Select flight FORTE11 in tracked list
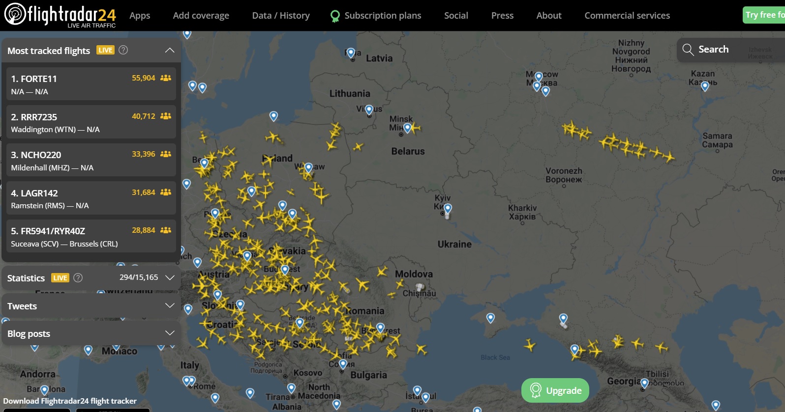Viewport: 785px width, 412px height. [x=91, y=84]
